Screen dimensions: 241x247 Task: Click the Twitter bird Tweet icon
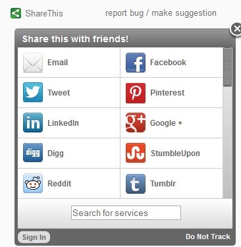pyautogui.click(x=33, y=92)
